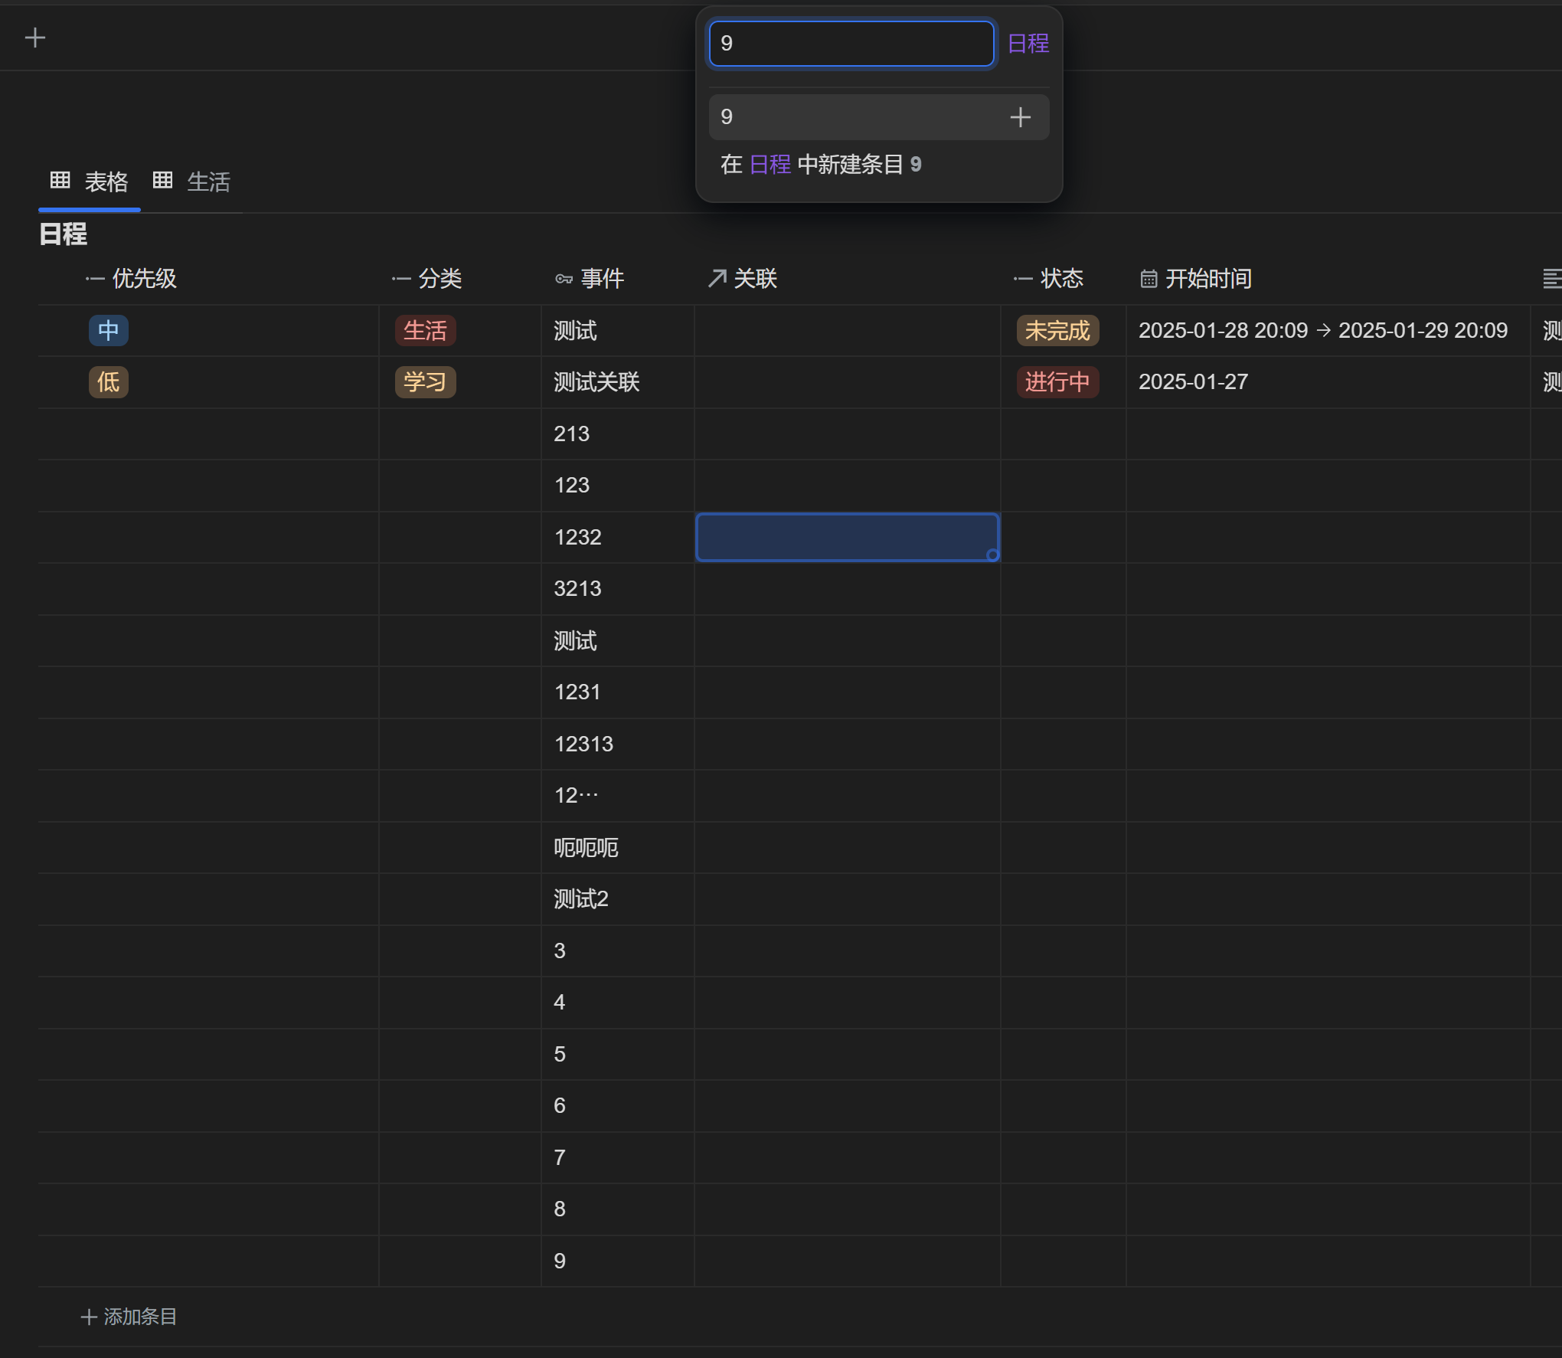Screen dimensions: 1562x1358
Task: Click the 未完成 status tag
Action: pyautogui.click(x=1057, y=331)
